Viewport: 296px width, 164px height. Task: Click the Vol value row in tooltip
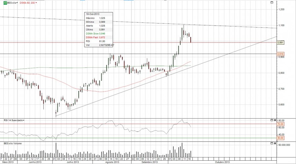click(99, 45)
